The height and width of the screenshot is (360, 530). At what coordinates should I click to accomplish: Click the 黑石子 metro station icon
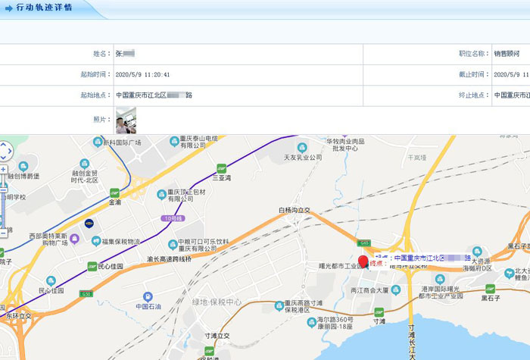click(x=489, y=288)
